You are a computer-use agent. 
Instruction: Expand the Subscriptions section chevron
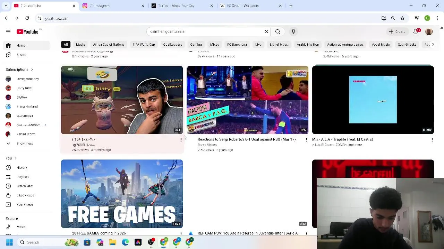click(x=32, y=70)
